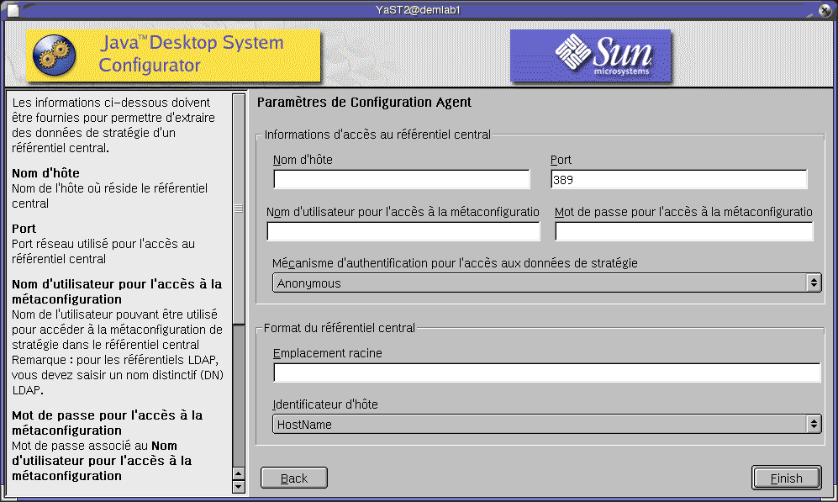Click the Nom d'hôte input field
This screenshot has height=502, width=838.
tap(401, 178)
